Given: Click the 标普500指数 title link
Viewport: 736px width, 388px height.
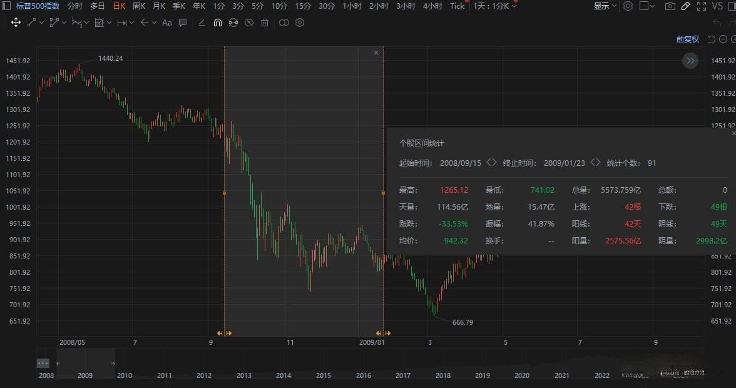Looking at the screenshot, I should pos(38,6).
